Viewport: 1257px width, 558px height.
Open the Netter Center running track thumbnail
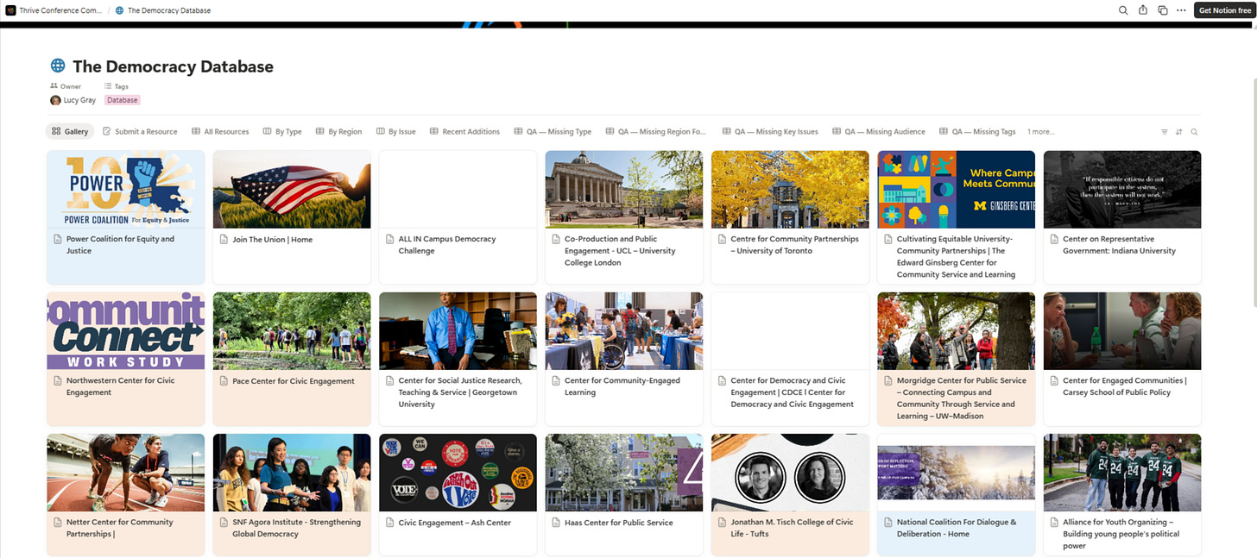(125, 472)
